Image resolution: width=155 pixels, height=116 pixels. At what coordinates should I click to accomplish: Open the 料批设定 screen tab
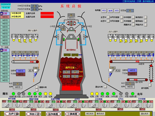click(34, 114)
